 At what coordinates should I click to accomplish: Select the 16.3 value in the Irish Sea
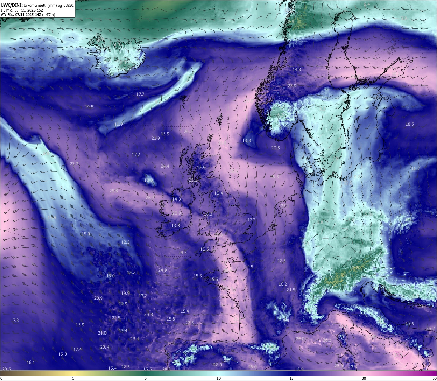point(208,214)
